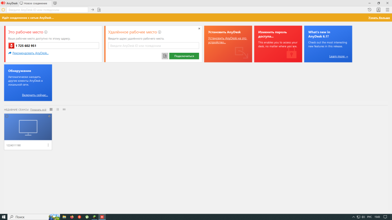Click the download/install icon in top toolbar
This screenshot has width=392, height=220.
[379, 10]
